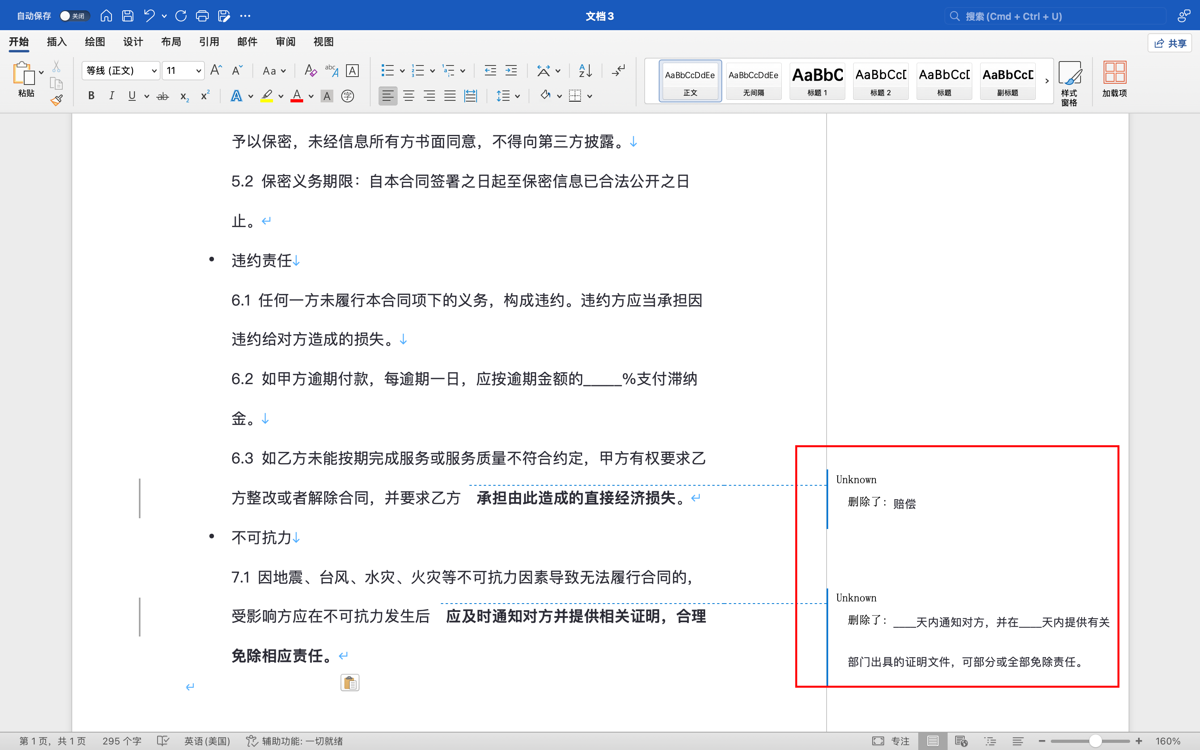Toggle Bold formatting button
The height and width of the screenshot is (750, 1200).
pos(91,96)
